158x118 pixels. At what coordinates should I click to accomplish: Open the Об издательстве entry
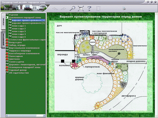19,73
